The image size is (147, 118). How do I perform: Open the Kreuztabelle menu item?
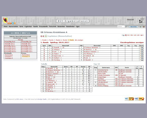tap(44, 27)
